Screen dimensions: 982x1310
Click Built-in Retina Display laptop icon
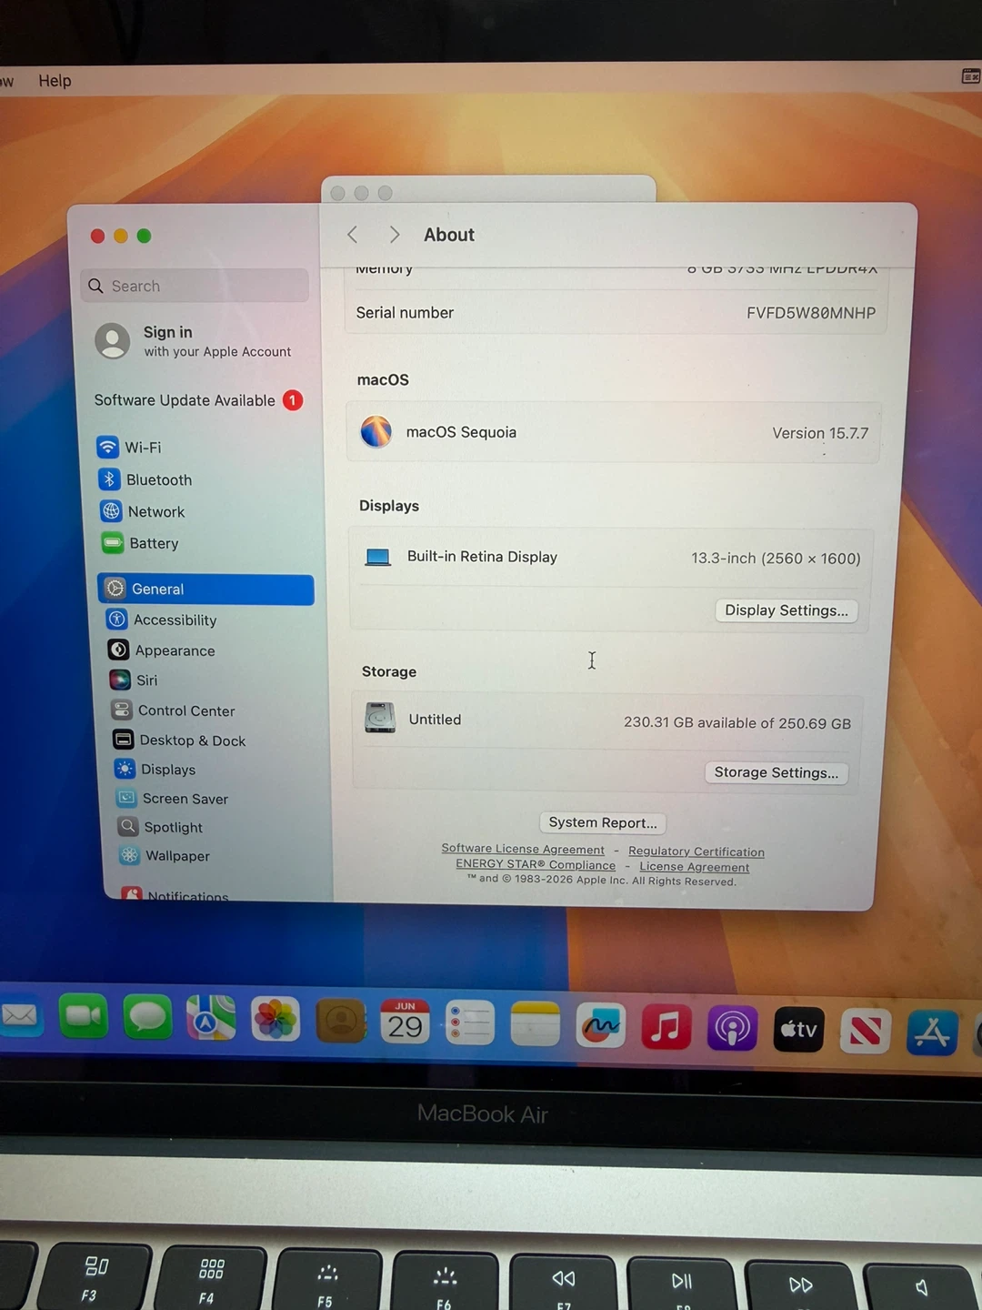coord(377,557)
